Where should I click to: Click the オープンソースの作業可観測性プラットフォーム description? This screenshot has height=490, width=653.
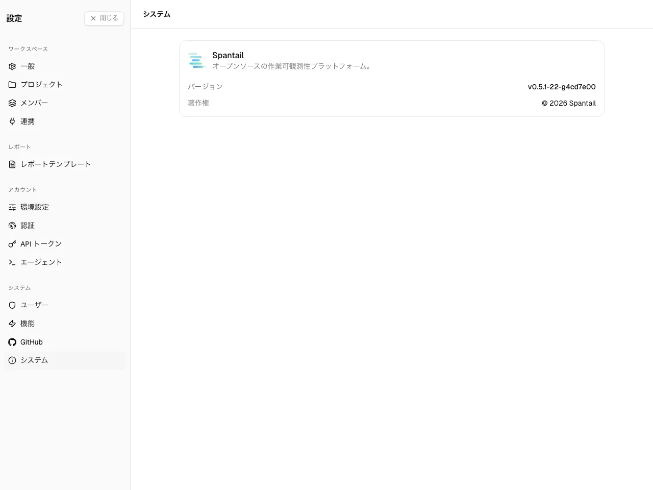coord(293,66)
